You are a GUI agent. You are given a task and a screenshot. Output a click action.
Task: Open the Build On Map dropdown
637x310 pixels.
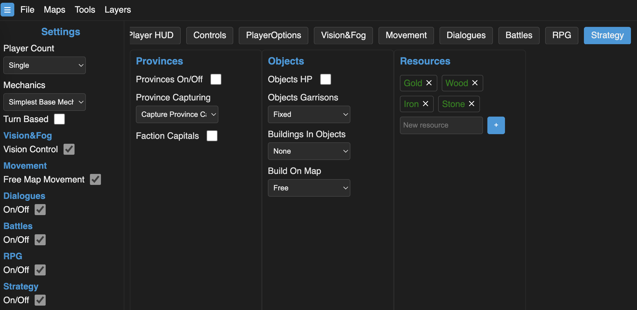tap(309, 188)
